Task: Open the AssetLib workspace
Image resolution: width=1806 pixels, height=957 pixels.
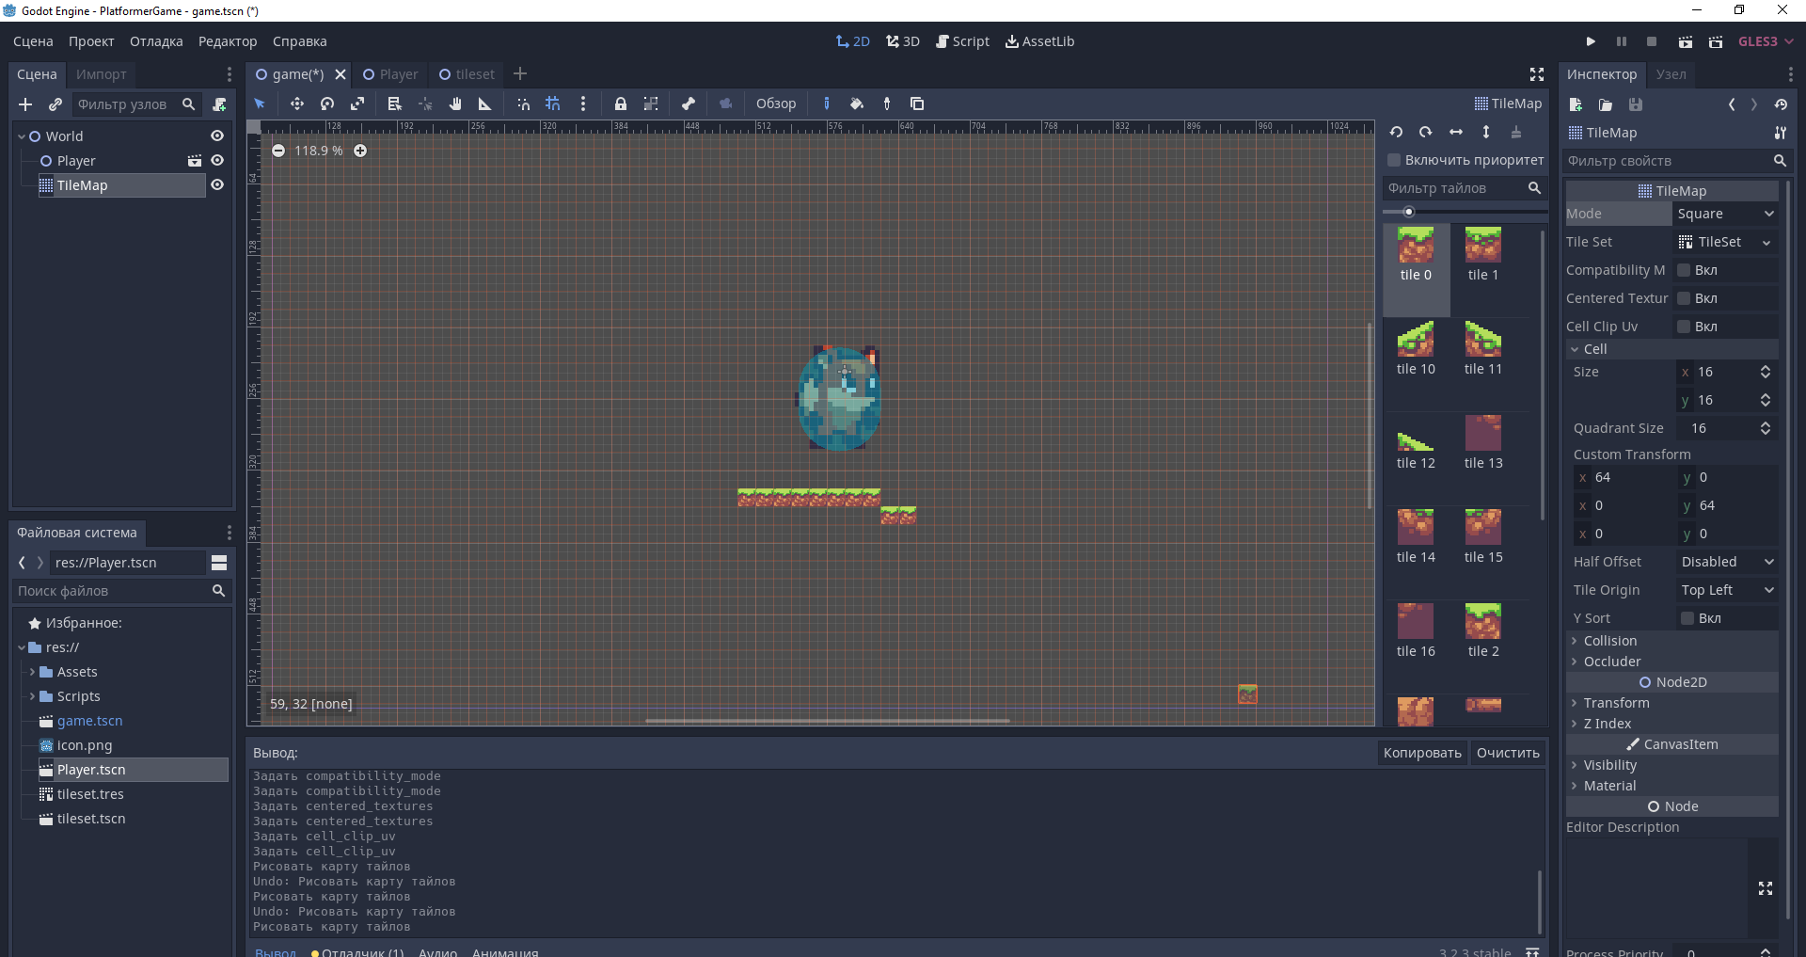Action: [x=1039, y=41]
